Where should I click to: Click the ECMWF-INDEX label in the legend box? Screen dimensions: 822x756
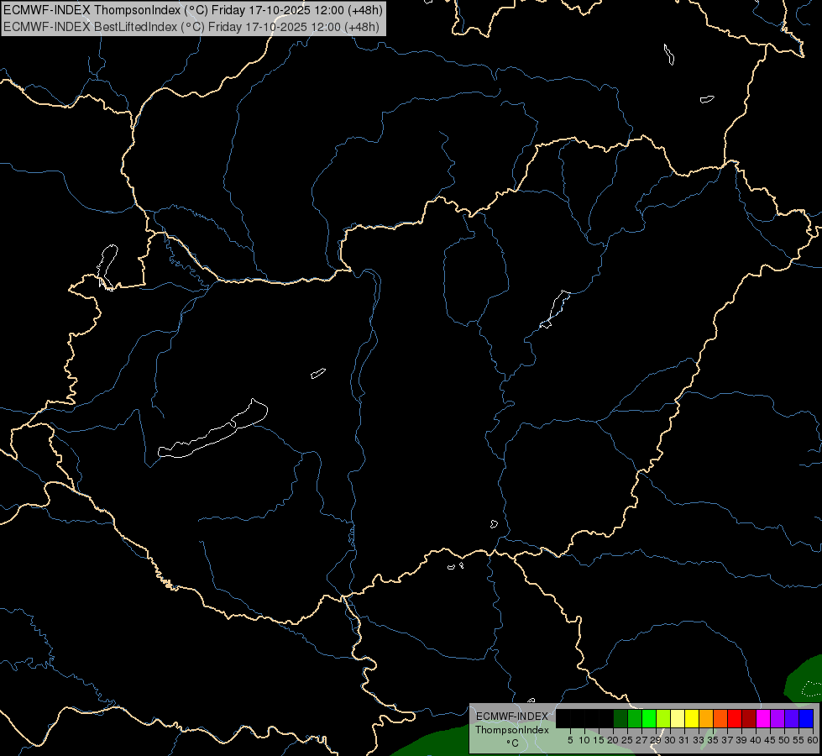coord(511,717)
